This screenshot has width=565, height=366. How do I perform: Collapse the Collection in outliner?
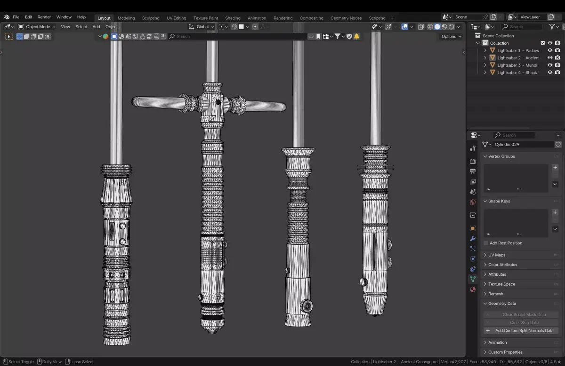click(x=478, y=43)
